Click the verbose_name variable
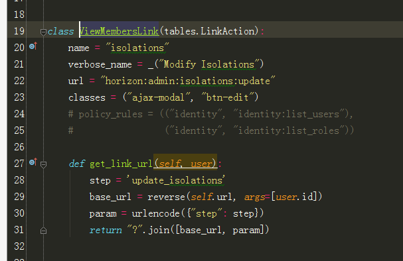403x261 pixels. pyautogui.click(x=100, y=65)
